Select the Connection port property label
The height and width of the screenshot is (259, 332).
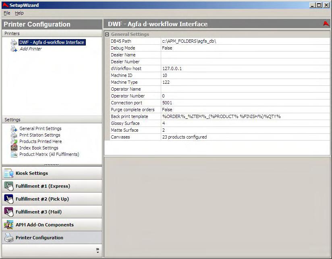pos(127,103)
